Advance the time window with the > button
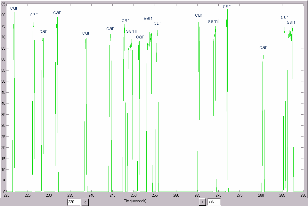308x206 pixels. pyautogui.click(x=202, y=202)
